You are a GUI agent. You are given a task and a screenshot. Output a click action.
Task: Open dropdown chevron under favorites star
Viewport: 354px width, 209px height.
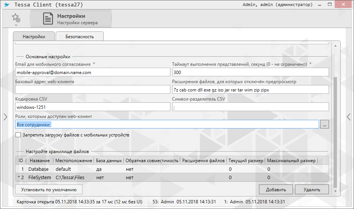pos(16,25)
